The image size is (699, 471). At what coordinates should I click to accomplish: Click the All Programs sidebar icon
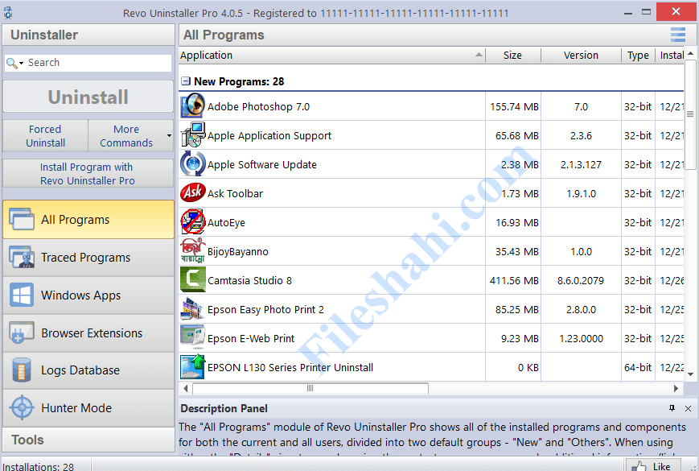click(22, 220)
